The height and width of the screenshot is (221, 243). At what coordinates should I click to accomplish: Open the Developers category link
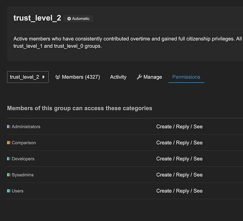(x=23, y=159)
